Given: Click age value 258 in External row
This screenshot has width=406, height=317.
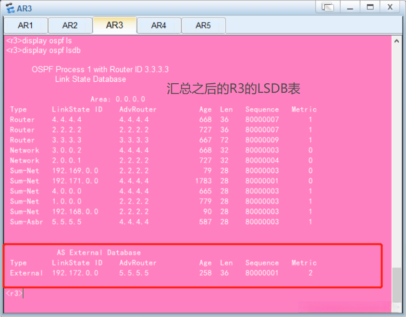Looking at the screenshot, I should (206, 273).
